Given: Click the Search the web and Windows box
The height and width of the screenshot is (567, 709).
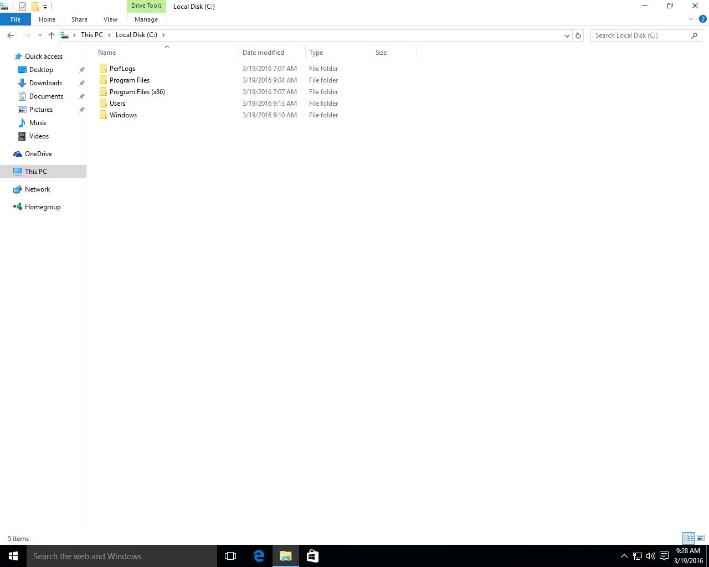Looking at the screenshot, I should 122,556.
